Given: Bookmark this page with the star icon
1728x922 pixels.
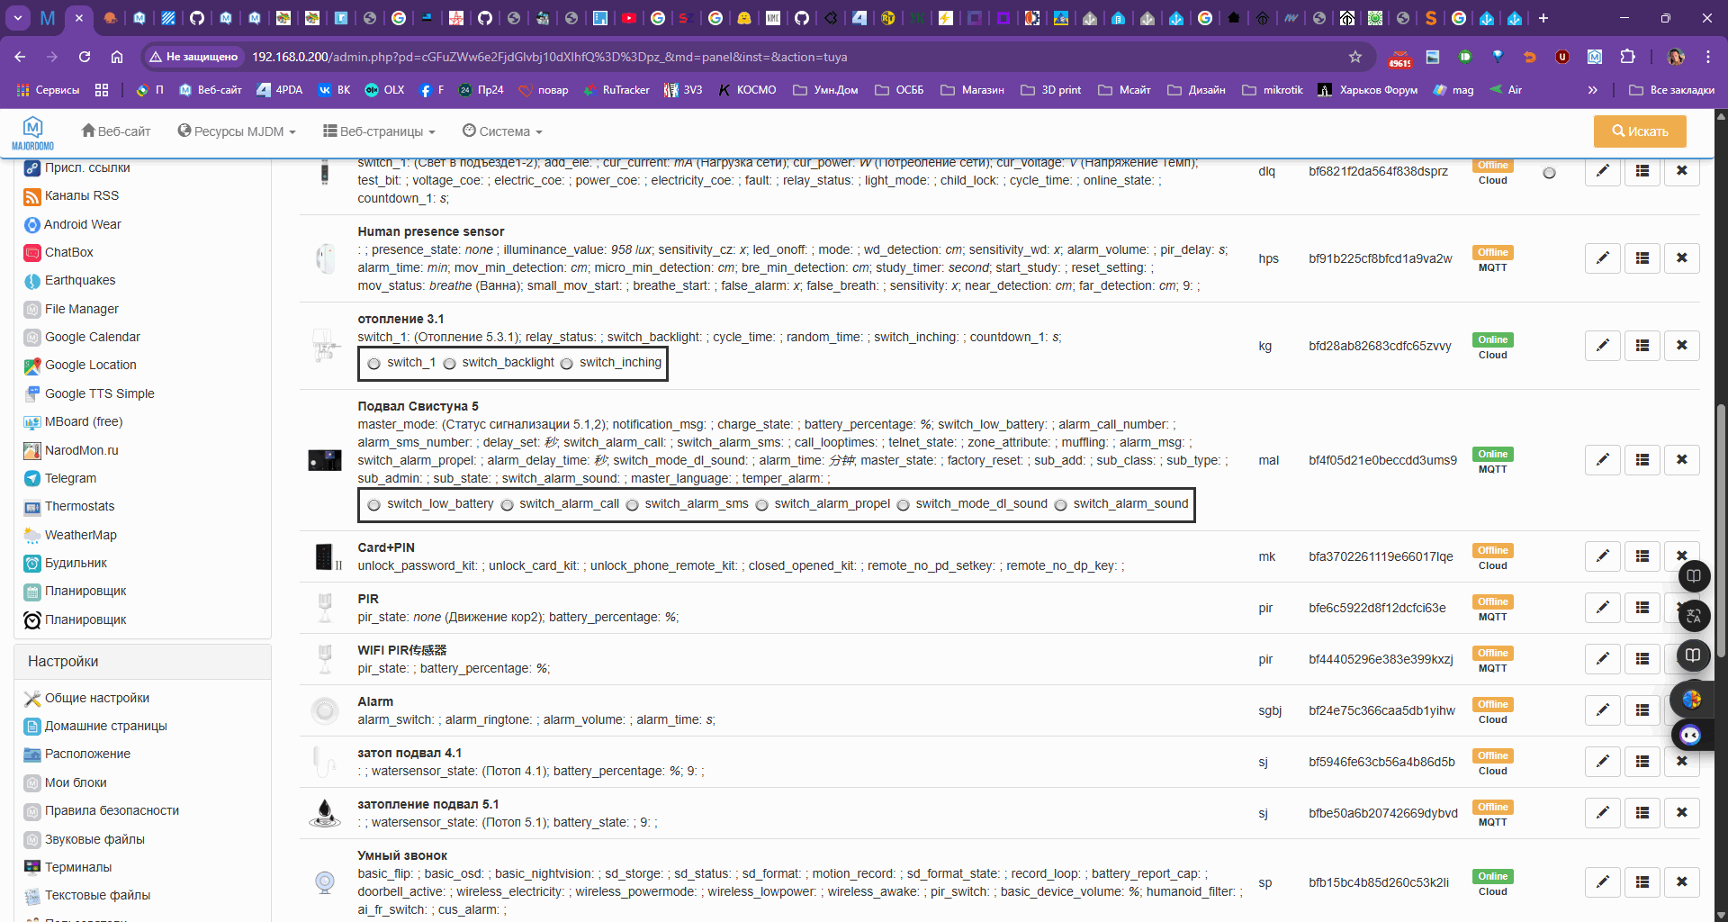Looking at the screenshot, I should coord(1354,57).
